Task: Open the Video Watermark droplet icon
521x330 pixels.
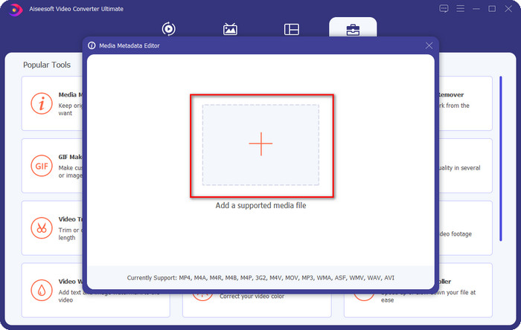Action: pyautogui.click(x=41, y=290)
